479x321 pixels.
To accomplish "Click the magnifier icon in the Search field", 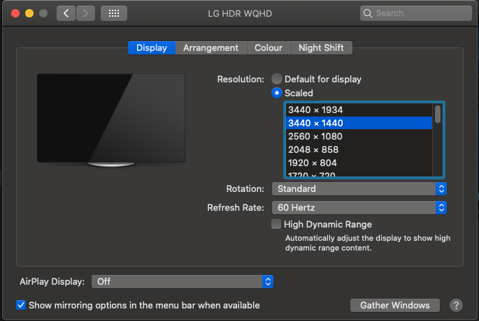I will coord(368,13).
